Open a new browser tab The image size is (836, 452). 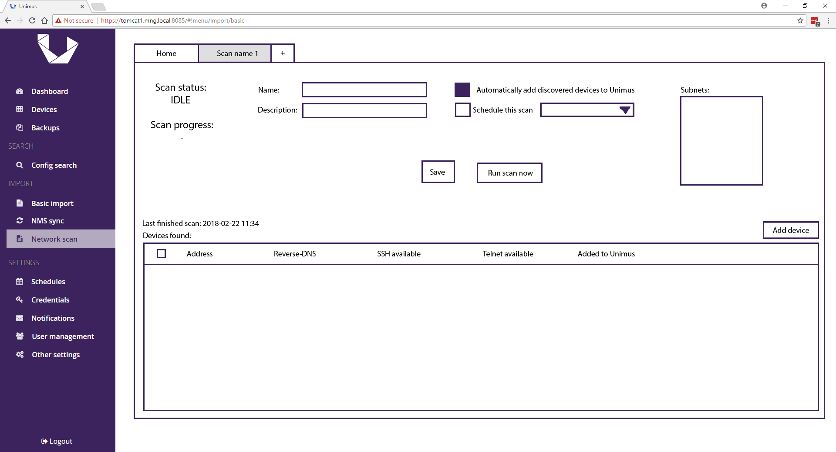point(98,7)
